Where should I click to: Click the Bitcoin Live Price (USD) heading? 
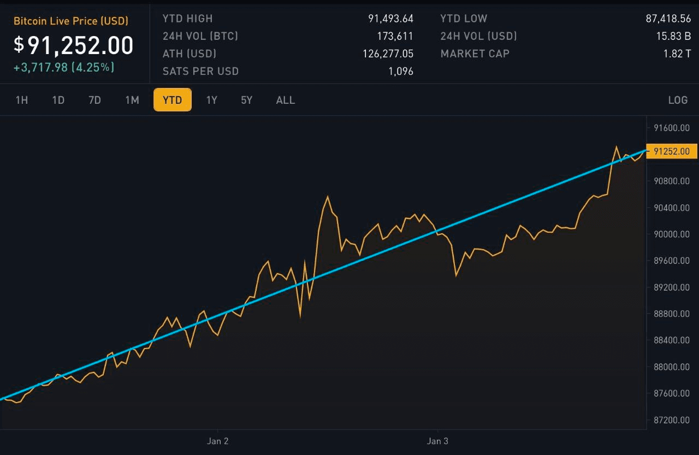(71, 21)
